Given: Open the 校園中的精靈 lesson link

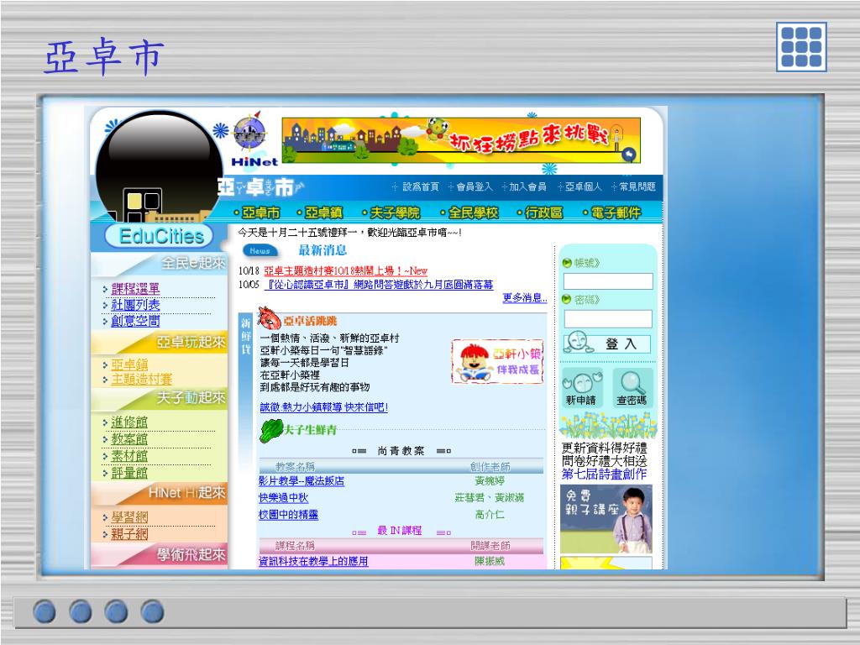Looking at the screenshot, I should point(289,515).
